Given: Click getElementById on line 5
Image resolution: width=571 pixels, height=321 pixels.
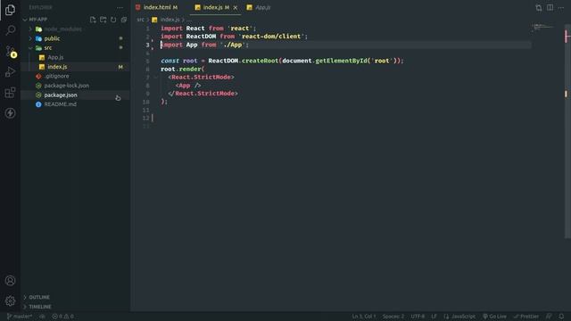Looking at the screenshot, I should (341, 61).
